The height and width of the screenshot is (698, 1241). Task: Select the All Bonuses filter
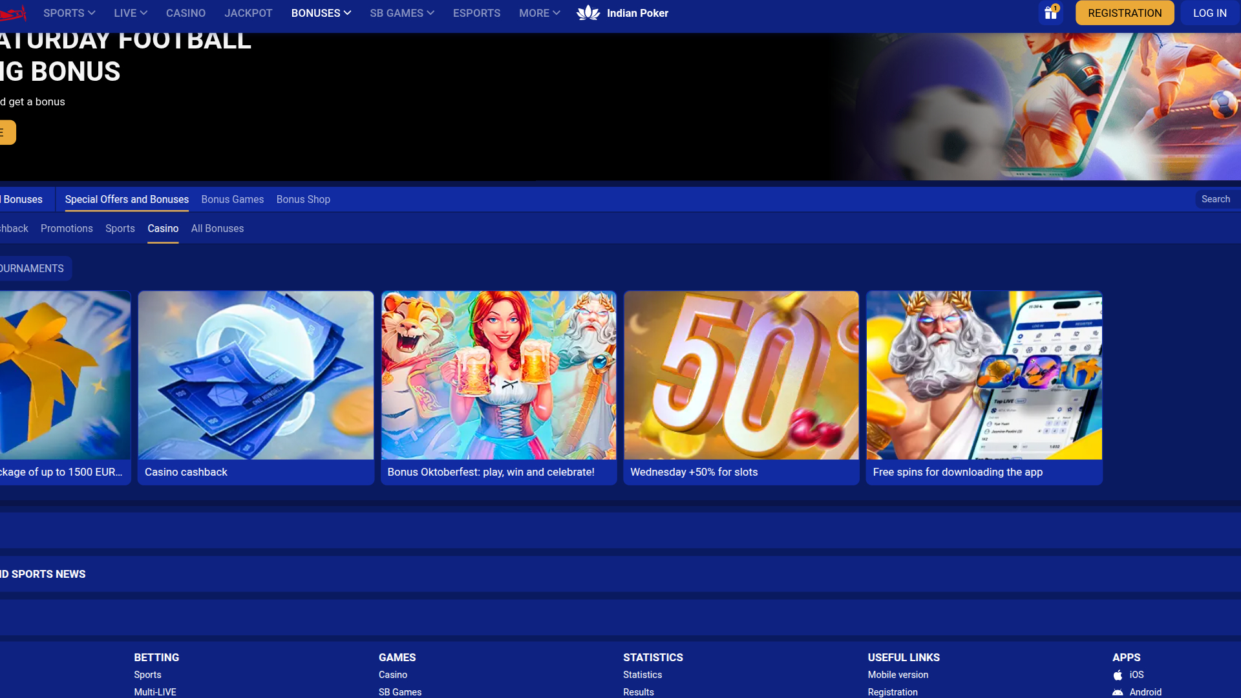coord(217,228)
